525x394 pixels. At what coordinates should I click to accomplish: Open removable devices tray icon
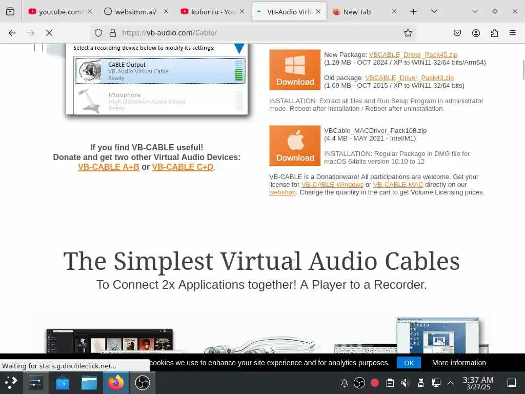point(421,383)
